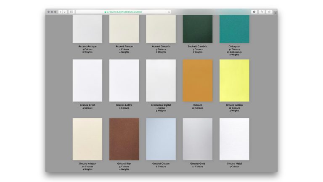Click the Gmund Cotton title text
Screen dimensions: 323x182
161,163
